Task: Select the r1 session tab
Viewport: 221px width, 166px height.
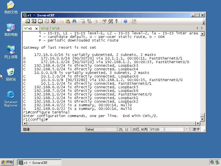Action: [30, 28]
